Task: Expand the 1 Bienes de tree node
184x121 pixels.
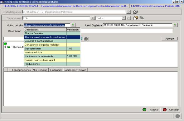Action: coord(5,47)
